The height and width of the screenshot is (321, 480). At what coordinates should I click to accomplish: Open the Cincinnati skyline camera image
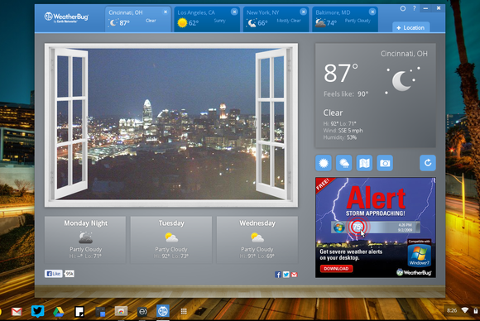click(x=171, y=125)
